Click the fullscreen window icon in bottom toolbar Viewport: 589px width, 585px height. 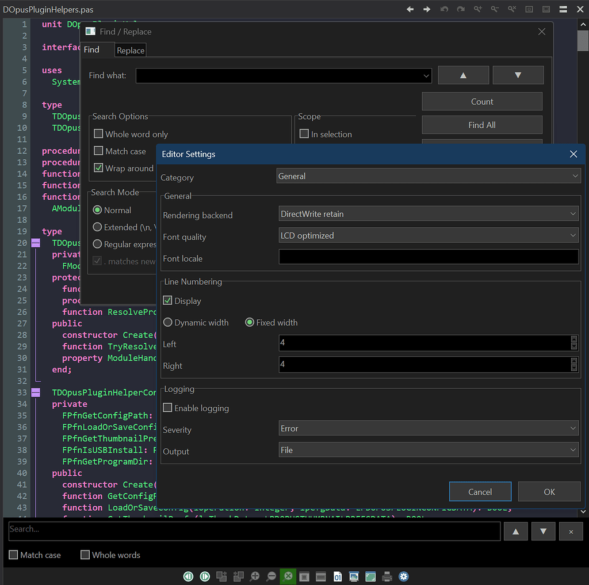(370, 576)
